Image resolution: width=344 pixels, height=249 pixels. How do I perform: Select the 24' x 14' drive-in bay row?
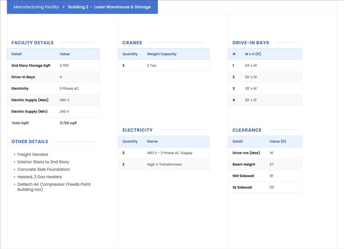point(265,66)
